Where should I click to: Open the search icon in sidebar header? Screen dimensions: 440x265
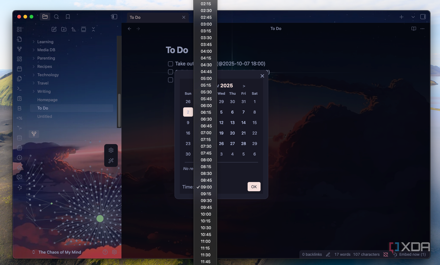point(56,17)
